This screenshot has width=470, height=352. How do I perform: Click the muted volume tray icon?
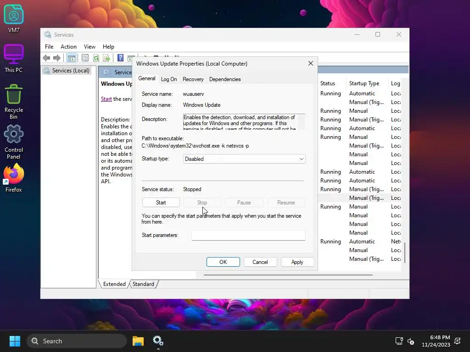(x=411, y=341)
